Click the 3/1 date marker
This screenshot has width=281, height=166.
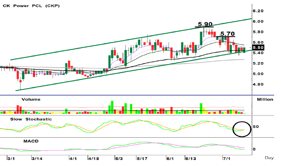11,159
